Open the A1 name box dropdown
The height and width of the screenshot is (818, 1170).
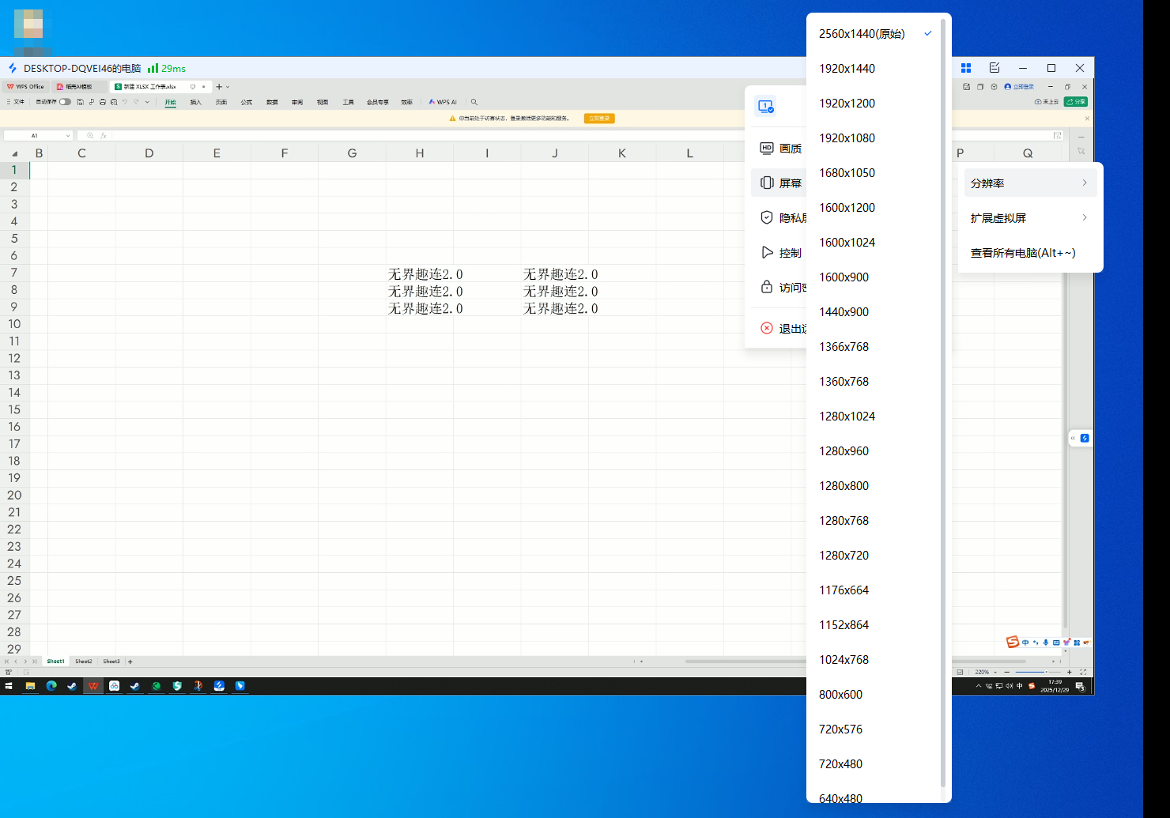coord(68,136)
